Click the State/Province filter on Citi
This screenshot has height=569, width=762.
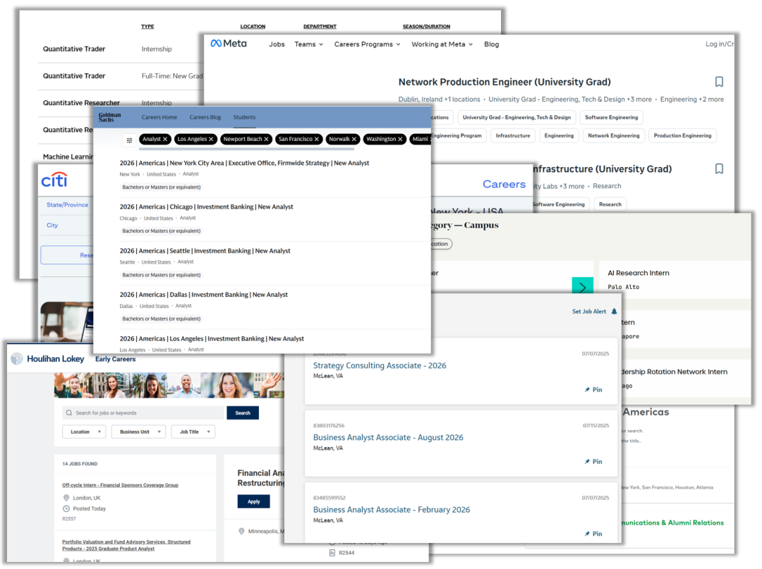click(68, 205)
